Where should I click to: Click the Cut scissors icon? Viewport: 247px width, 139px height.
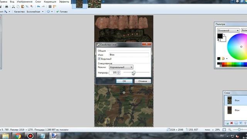[14, 7]
